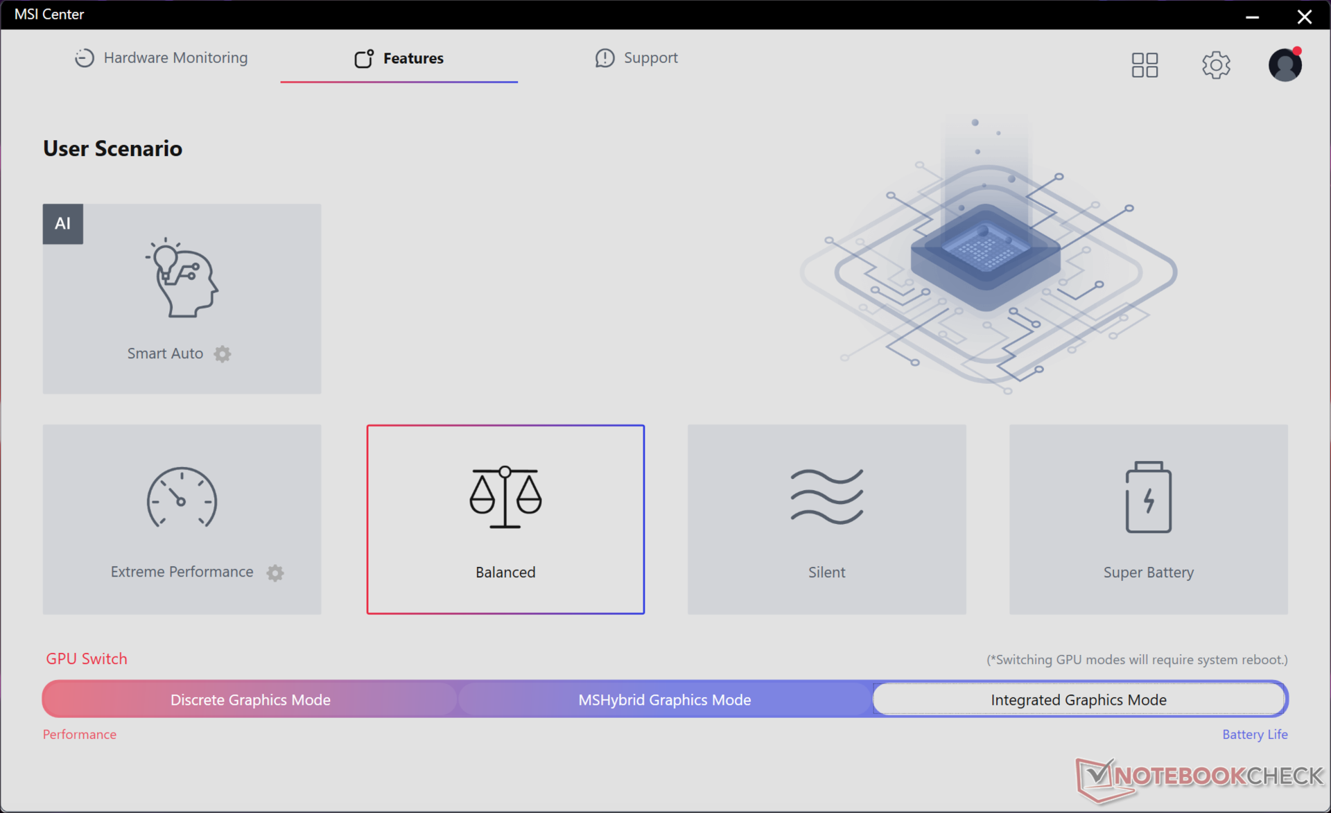Select Discrete Graphics Mode
This screenshot has width=1331, height=813.
tap(250, 699)
